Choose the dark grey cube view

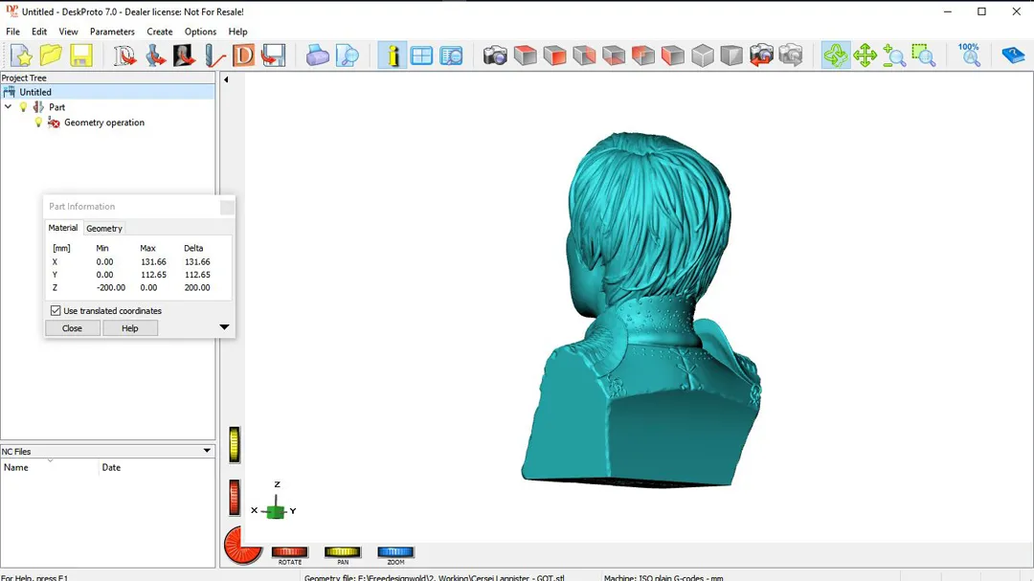click(x=731, y=56)
